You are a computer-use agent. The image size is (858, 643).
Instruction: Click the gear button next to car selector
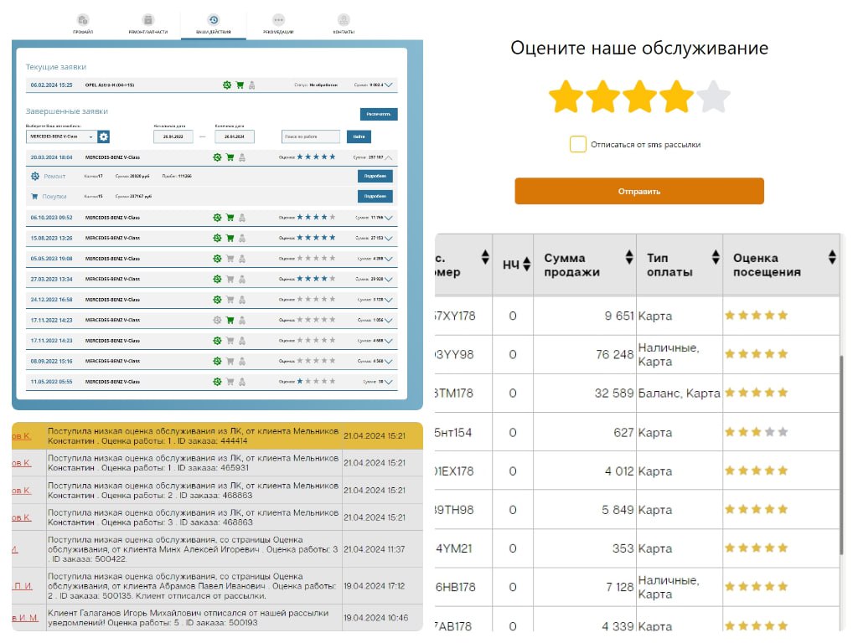coord(104,136)
